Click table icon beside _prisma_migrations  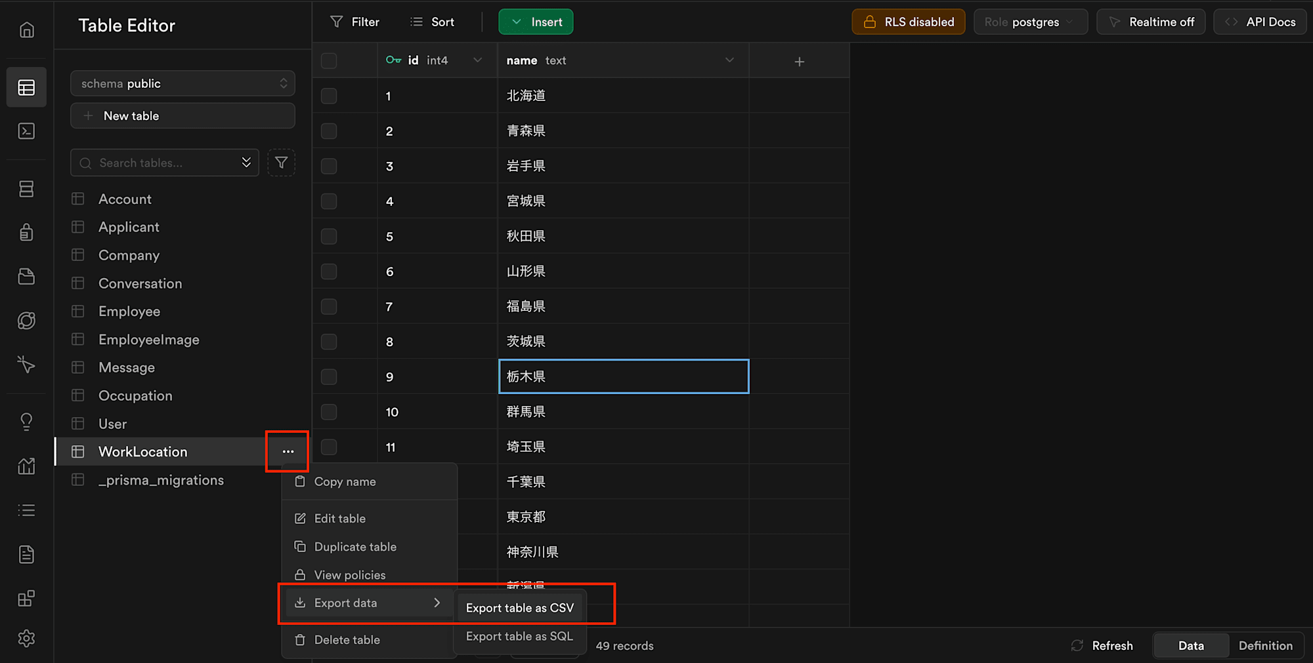coord(78,479)
